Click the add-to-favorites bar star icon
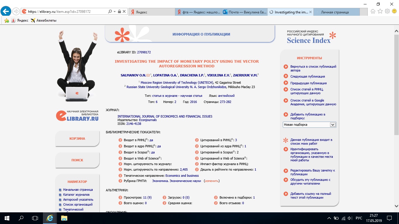The height and width of the screenshot is (224, 399). click(x=6, y=20)
